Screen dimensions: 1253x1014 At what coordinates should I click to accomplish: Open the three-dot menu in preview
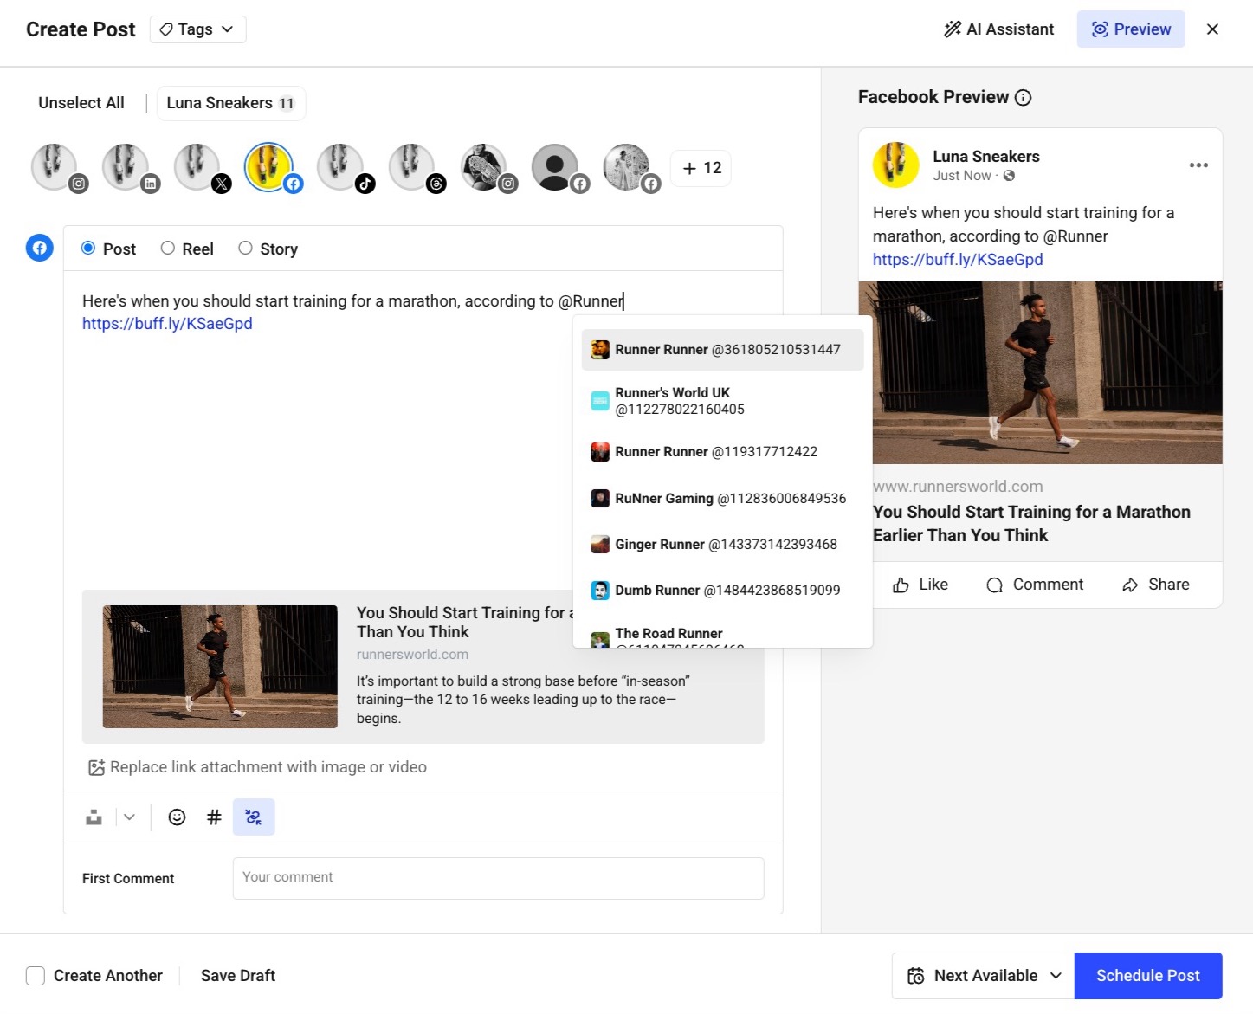[x=1198, y=165]
